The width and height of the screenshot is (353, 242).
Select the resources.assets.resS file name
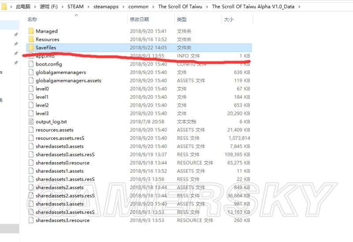tap(60, 138)
